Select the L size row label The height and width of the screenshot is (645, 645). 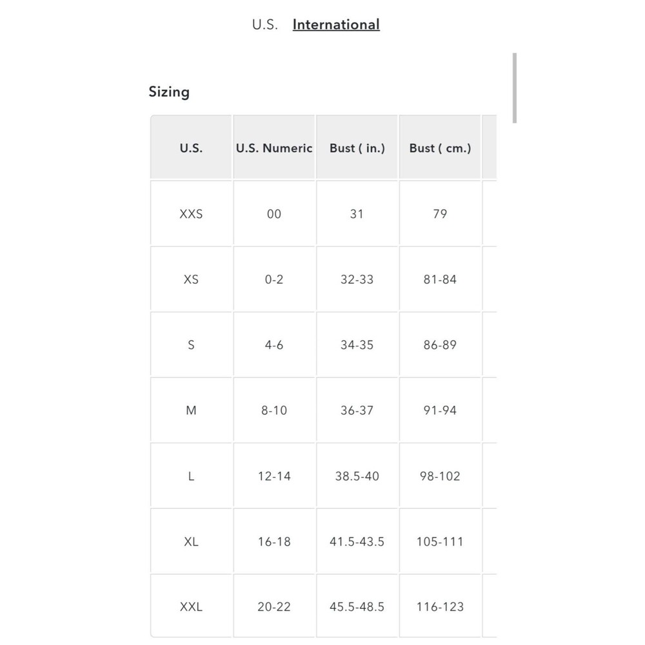coord(192,475)
